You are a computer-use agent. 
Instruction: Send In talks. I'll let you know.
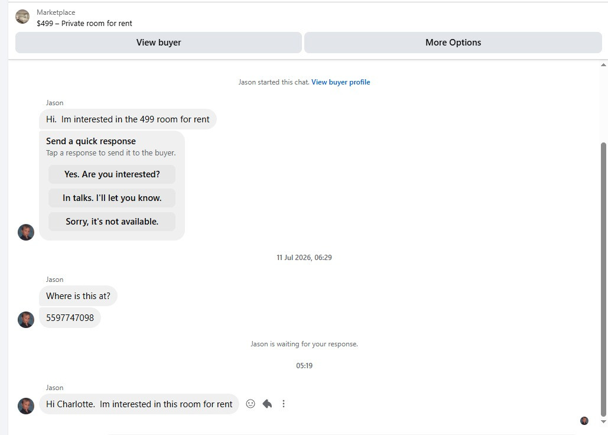click(112, 198)
